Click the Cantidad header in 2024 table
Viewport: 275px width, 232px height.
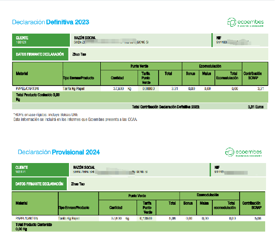coord(116,208)
